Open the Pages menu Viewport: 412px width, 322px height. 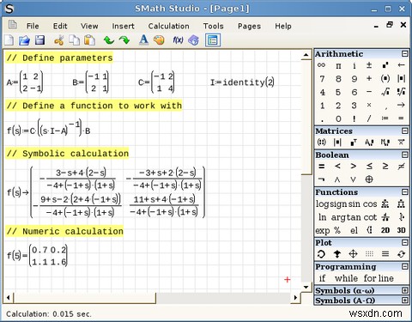[x=249, y=27]
